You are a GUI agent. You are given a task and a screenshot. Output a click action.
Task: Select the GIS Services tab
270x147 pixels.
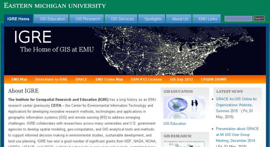click(x=121, y=19)
